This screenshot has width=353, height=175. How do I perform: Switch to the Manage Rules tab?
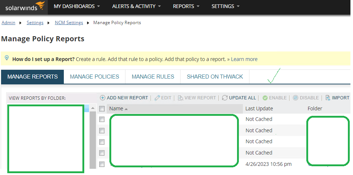click(153, 77)
